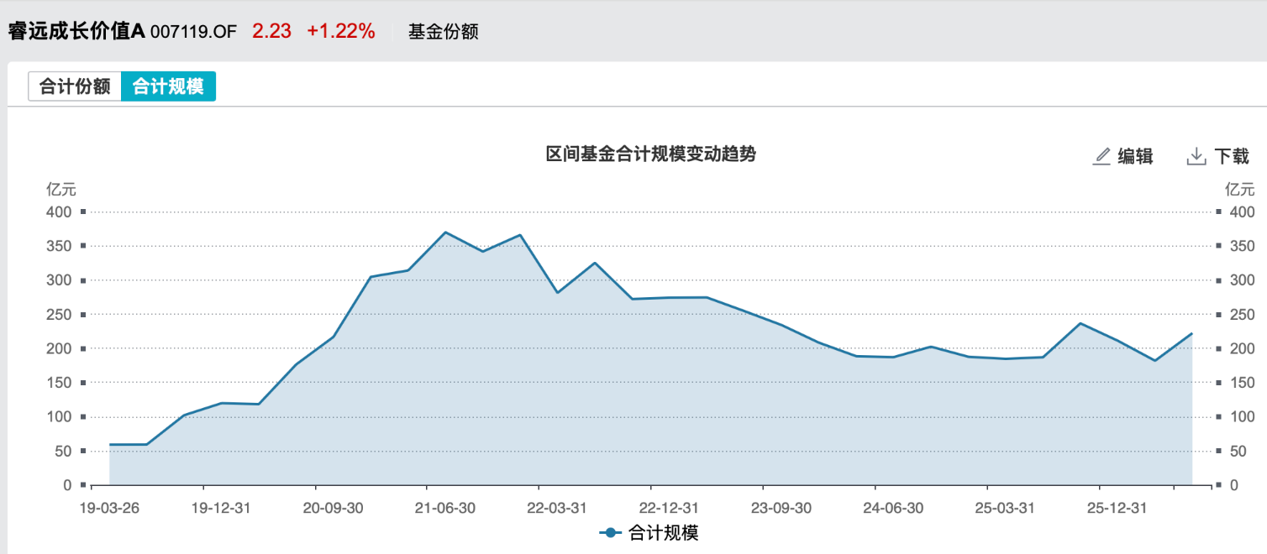Click the 19-03-26 x-axis date label

(110, 508)
